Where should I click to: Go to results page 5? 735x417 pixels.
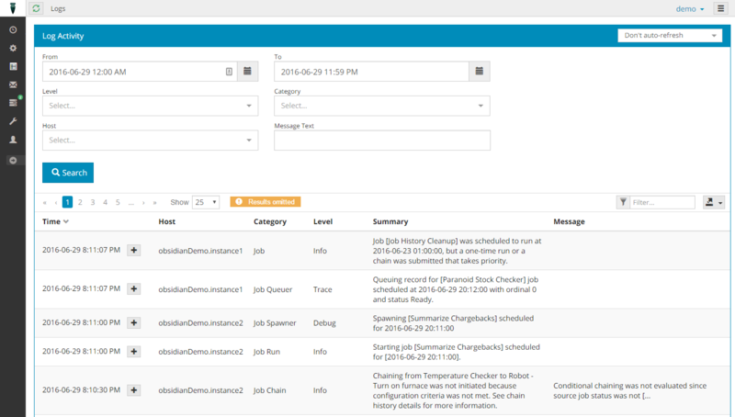click(118, 202)
